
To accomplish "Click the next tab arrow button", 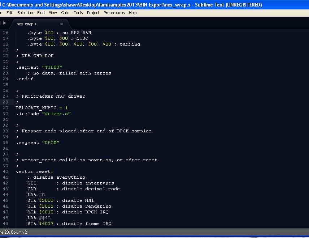I will point(5,23).
